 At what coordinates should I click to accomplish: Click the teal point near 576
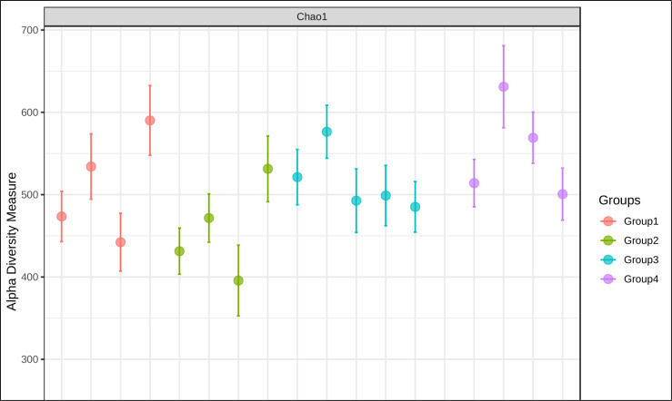click(x=326, y=132)
